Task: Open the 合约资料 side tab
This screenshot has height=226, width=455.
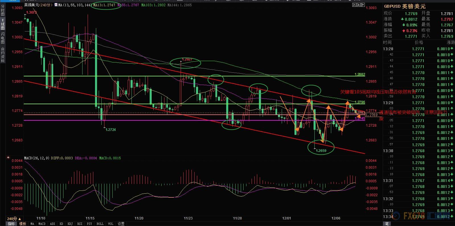Action: [3, 55]
